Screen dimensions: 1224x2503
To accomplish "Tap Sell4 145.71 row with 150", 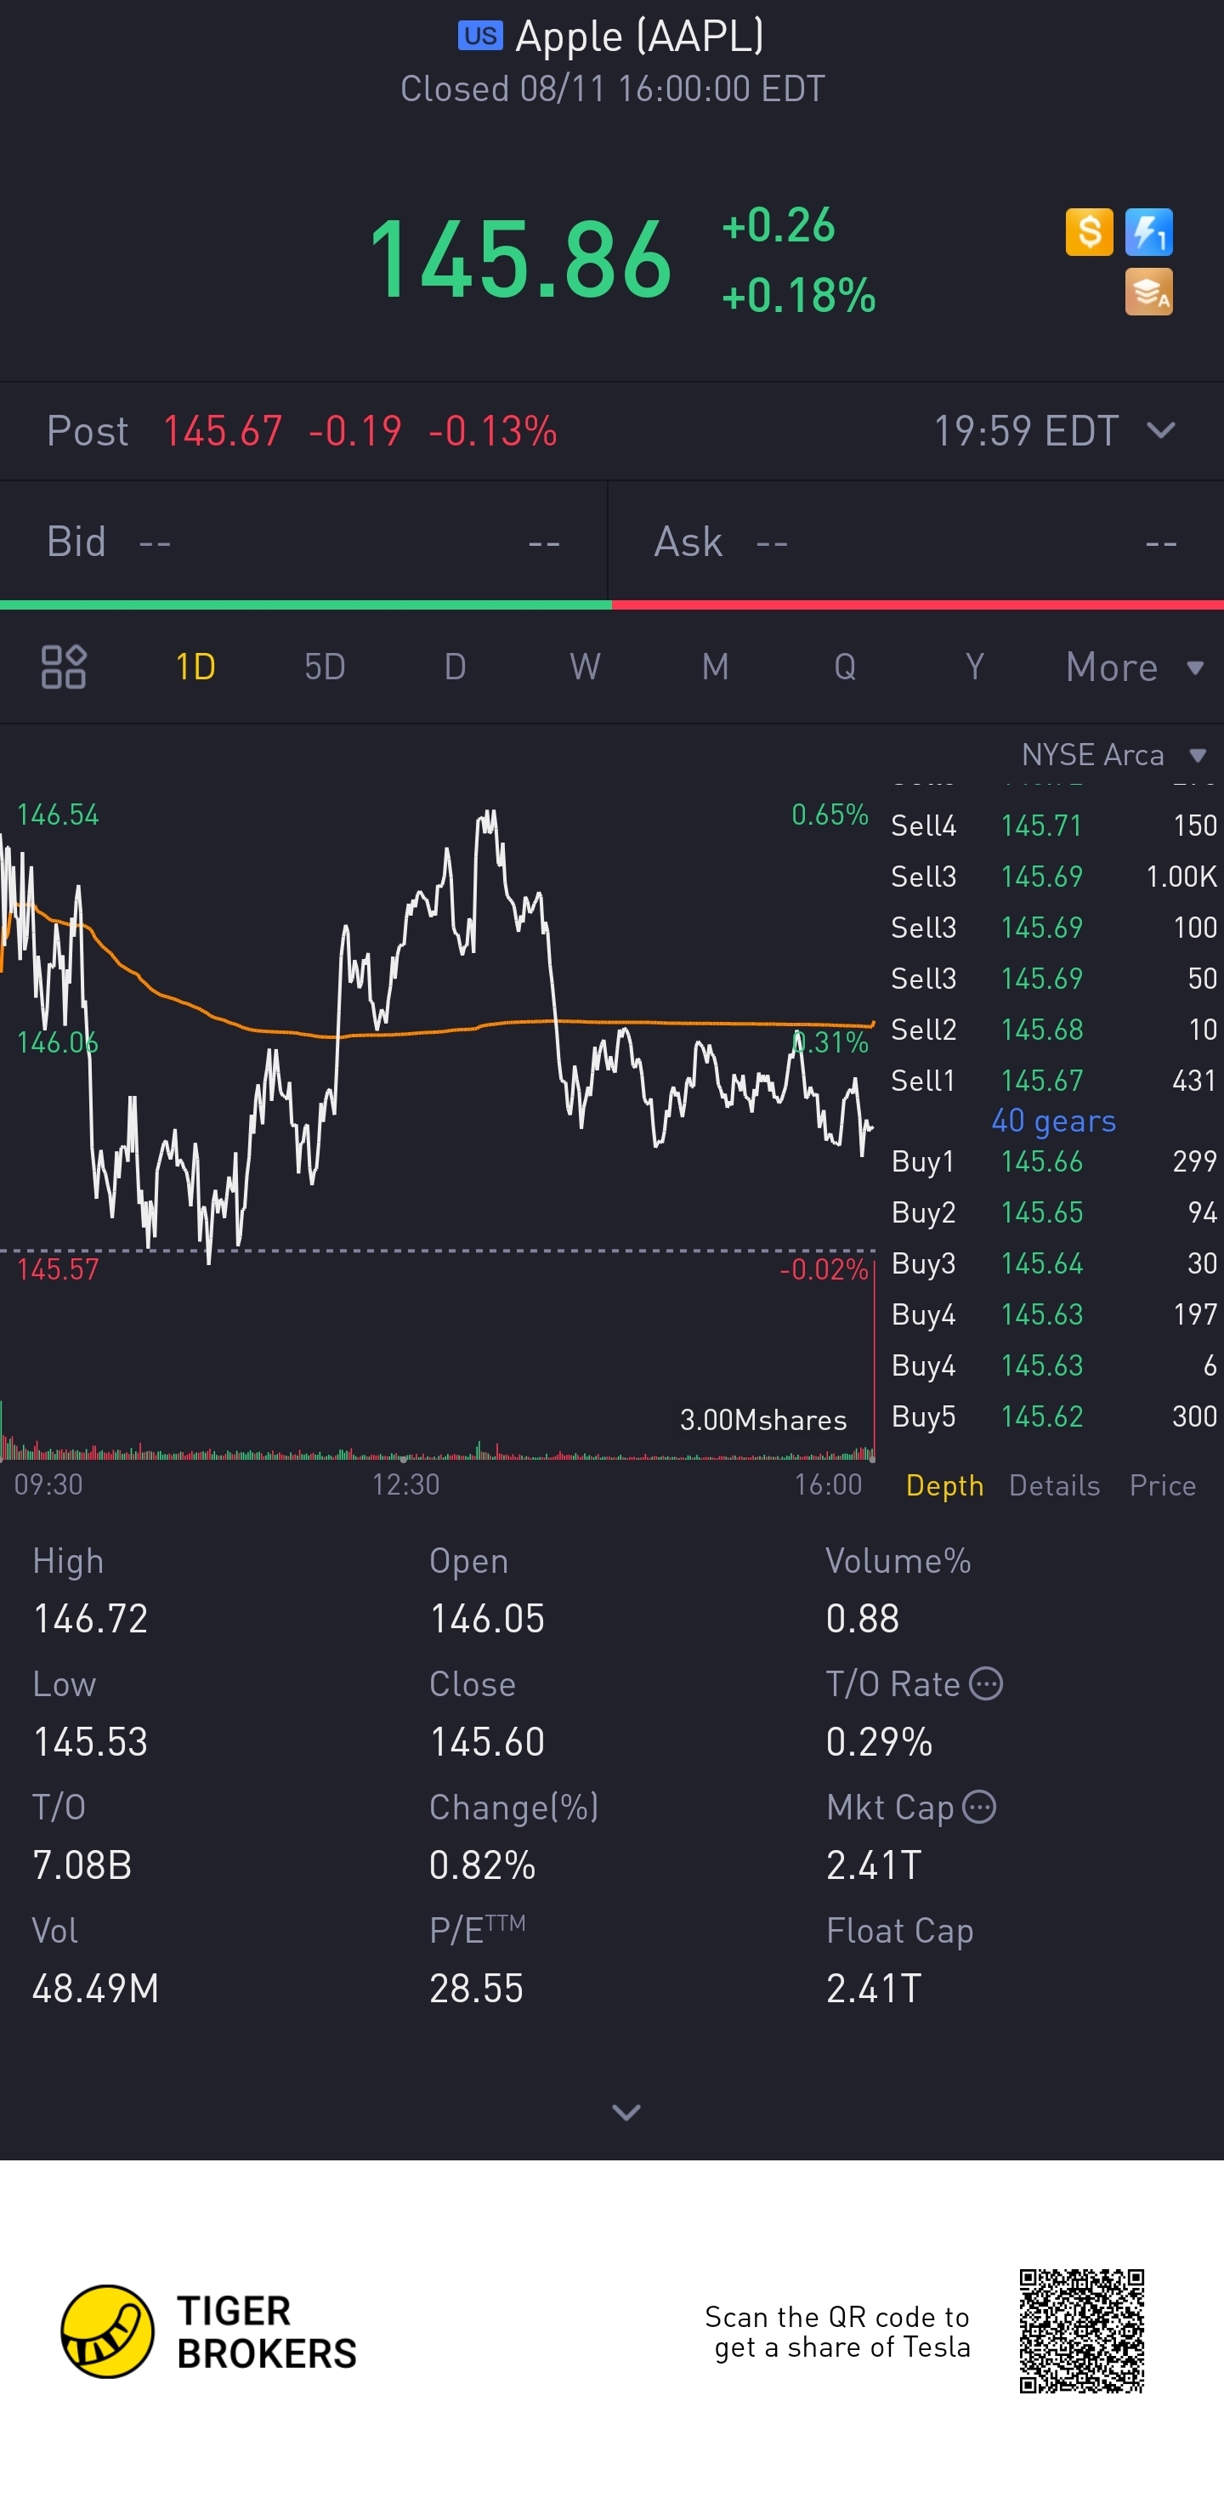I will pos(1053,825).
